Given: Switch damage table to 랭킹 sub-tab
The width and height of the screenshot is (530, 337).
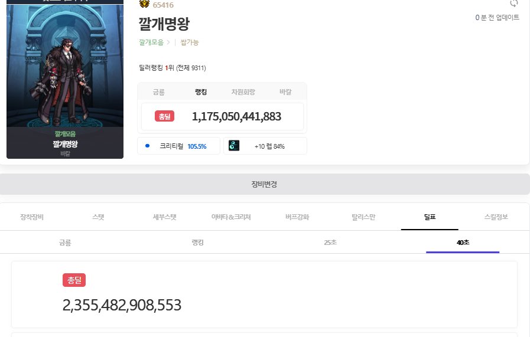Looking at the screenshot, I should [x=197, y=243].
